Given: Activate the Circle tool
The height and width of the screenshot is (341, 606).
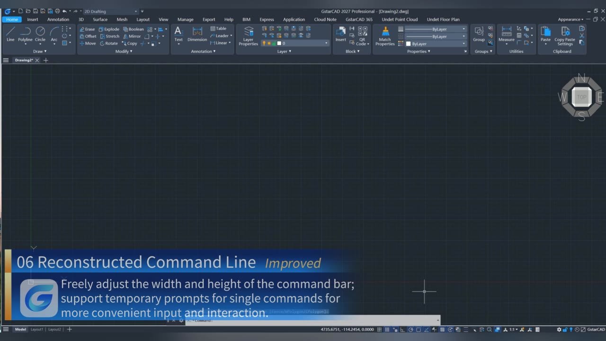Looking at the screenshot, I should [40, 34].
